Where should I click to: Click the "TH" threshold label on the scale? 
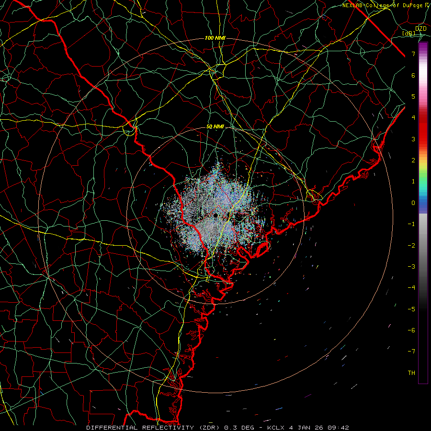(411, 373)
